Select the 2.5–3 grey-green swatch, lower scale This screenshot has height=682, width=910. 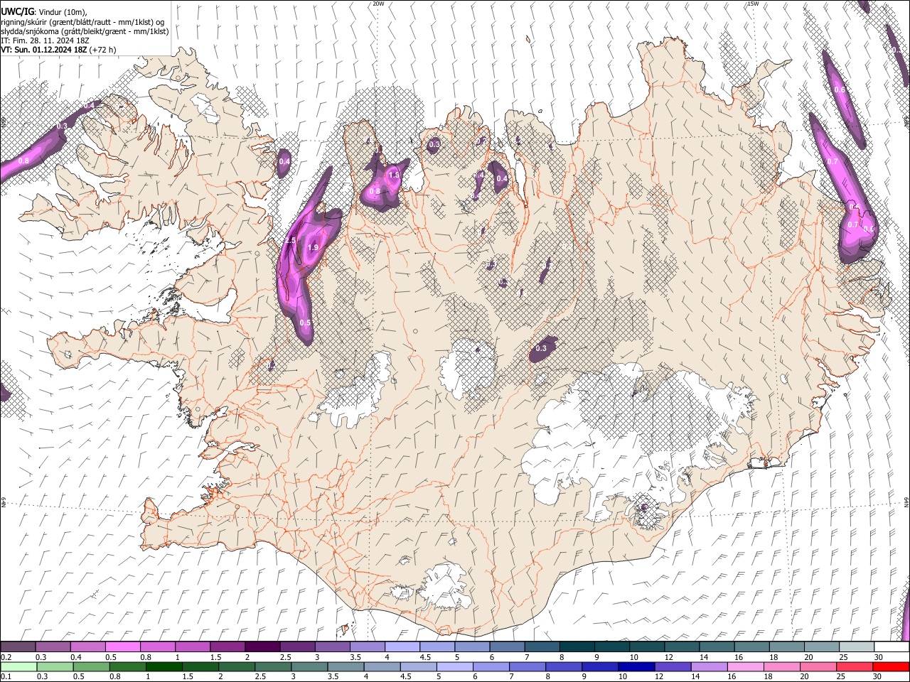(x=273, y=666)
